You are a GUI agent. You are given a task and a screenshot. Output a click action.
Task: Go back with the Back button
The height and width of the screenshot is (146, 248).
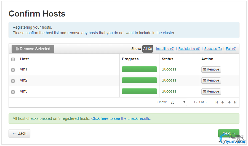click(x=19, y=133)
